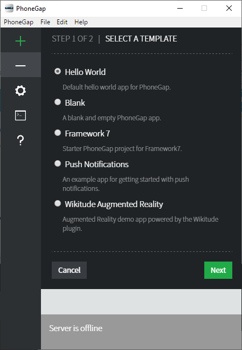Click the minus remove project icon
Viewport: 242px width, 350px height.
click(20, 66)
